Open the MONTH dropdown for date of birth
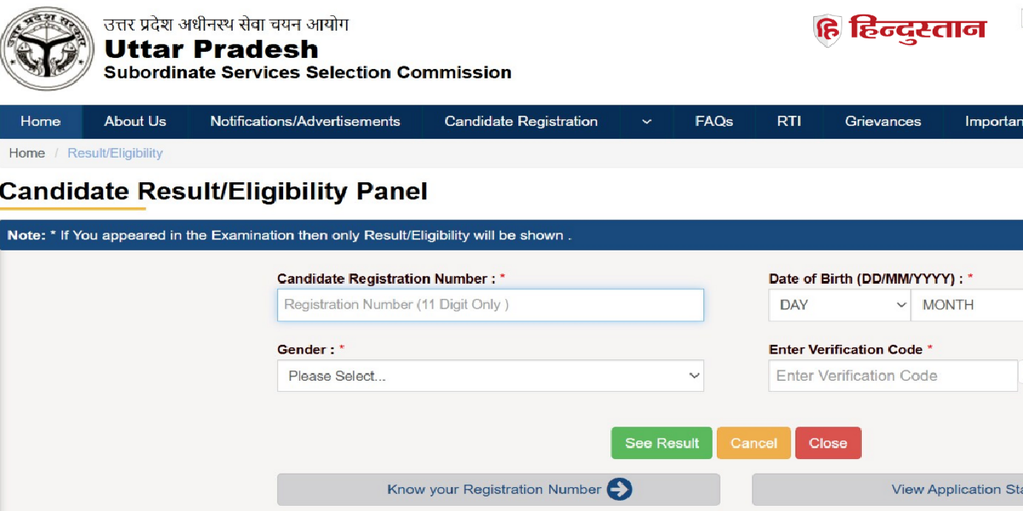The image size is (1023, 511). [968, 305]
